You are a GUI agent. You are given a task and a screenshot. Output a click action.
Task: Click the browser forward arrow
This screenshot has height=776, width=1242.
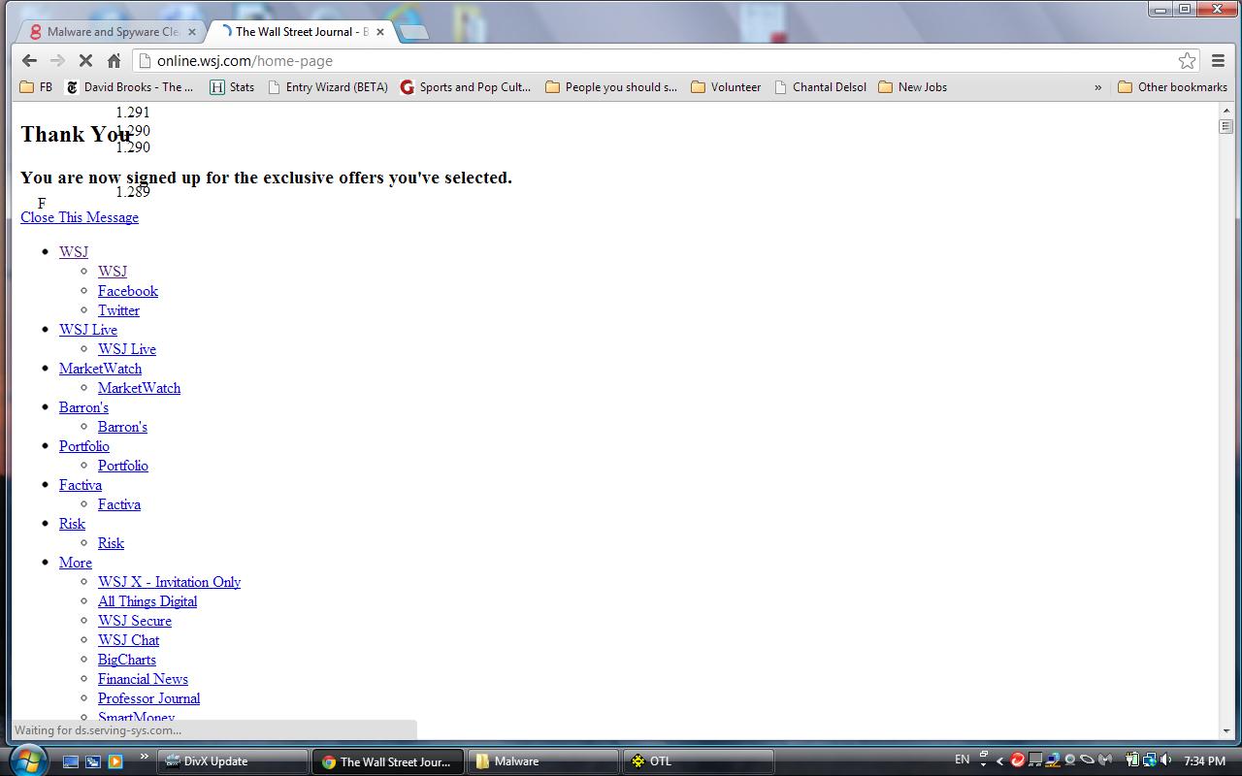coord(57,60)
